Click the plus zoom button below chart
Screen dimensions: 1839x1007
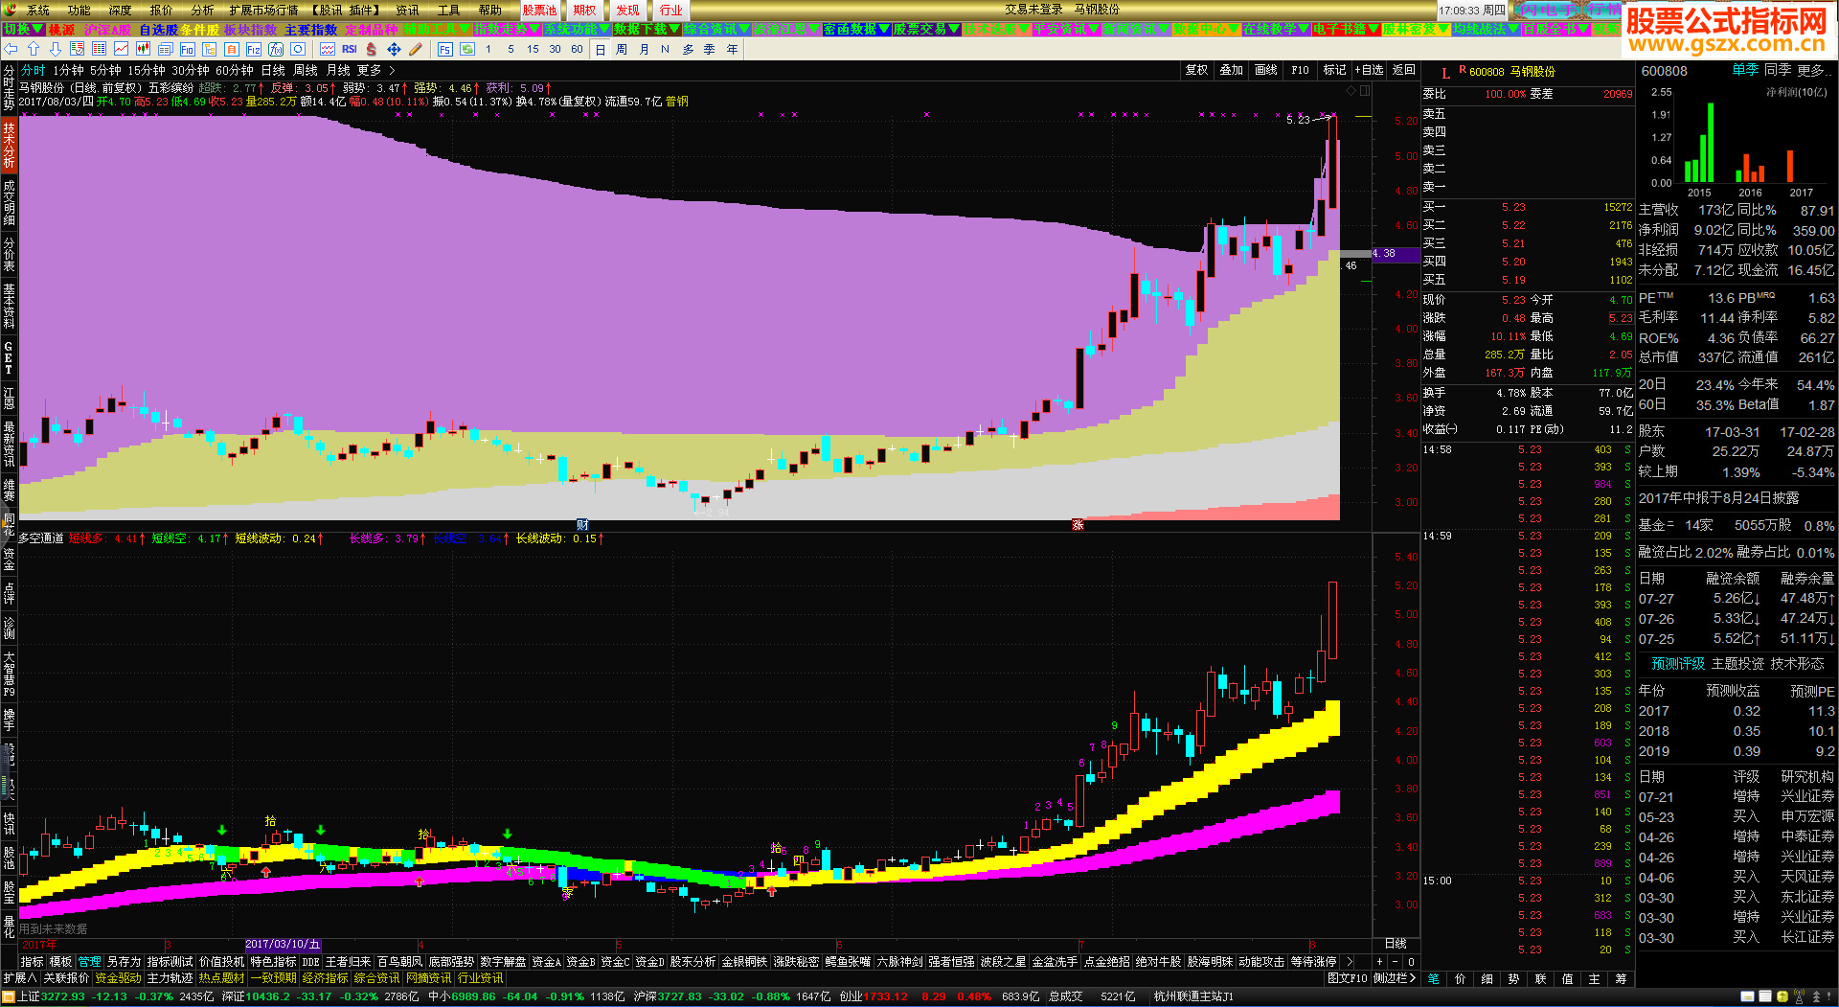click(x=1379, y=961)
